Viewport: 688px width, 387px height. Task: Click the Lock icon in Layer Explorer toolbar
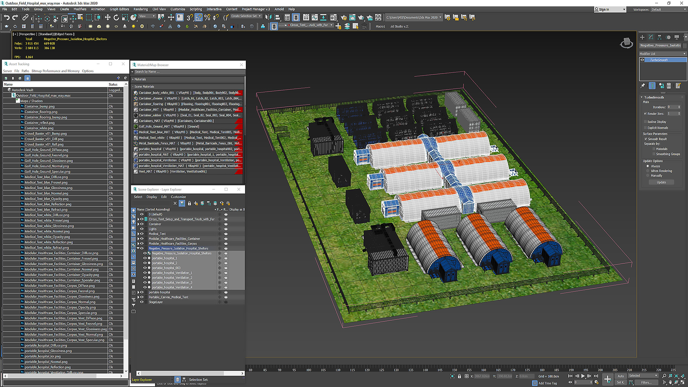click(190, 203)
